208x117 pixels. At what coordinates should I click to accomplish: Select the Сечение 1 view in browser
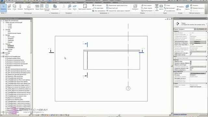pos(11,47)
